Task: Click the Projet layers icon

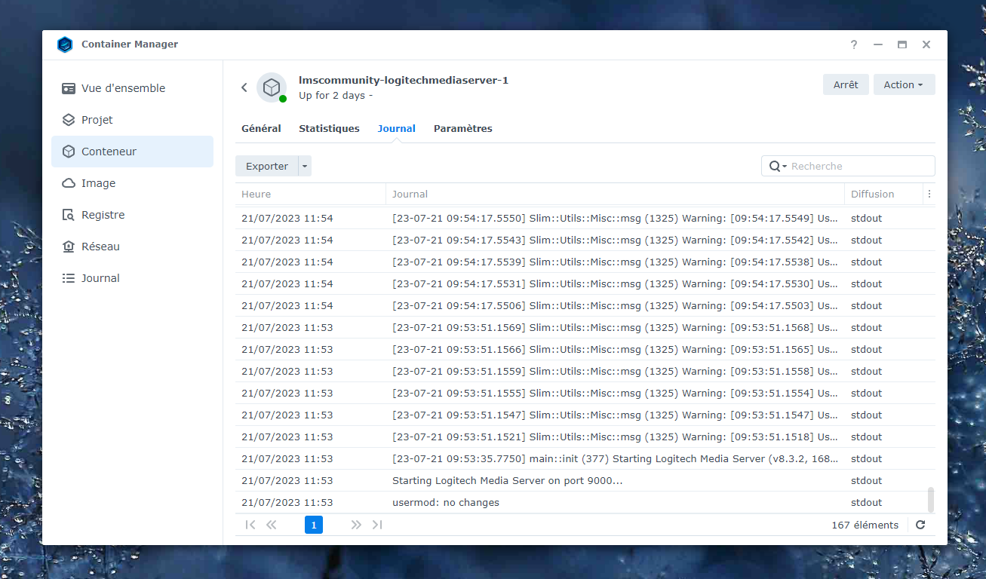Action: click(69, 120)
